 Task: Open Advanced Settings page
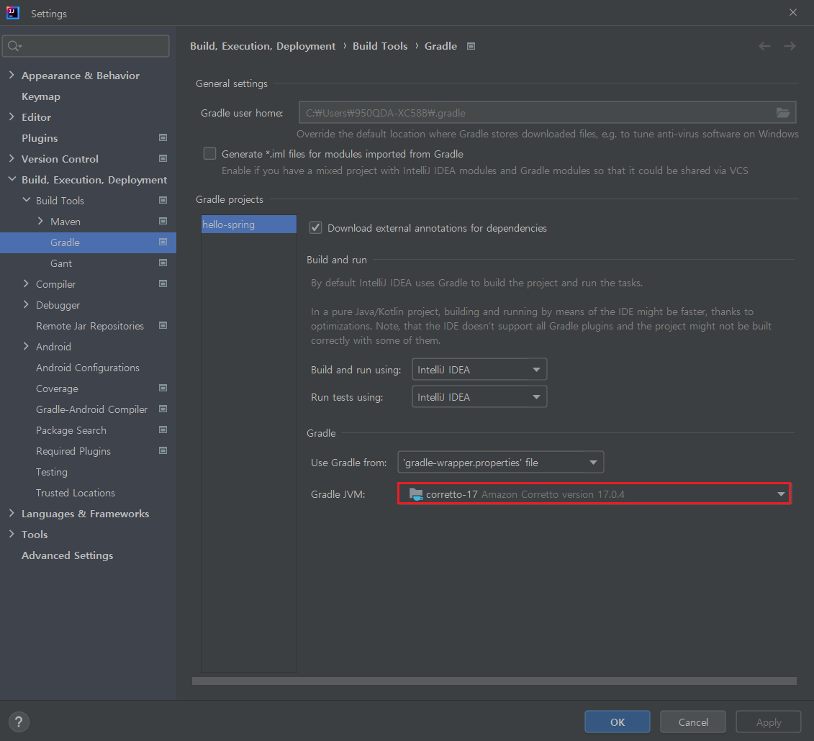coord(68,555)
